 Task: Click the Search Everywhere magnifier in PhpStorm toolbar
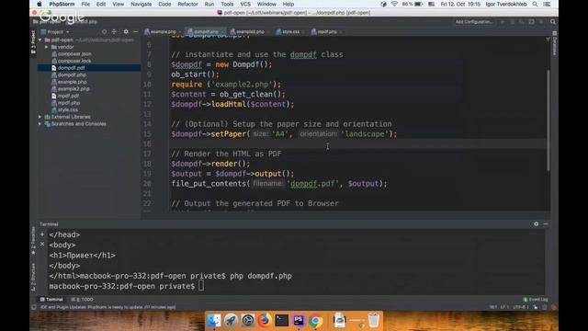point(553,22)
